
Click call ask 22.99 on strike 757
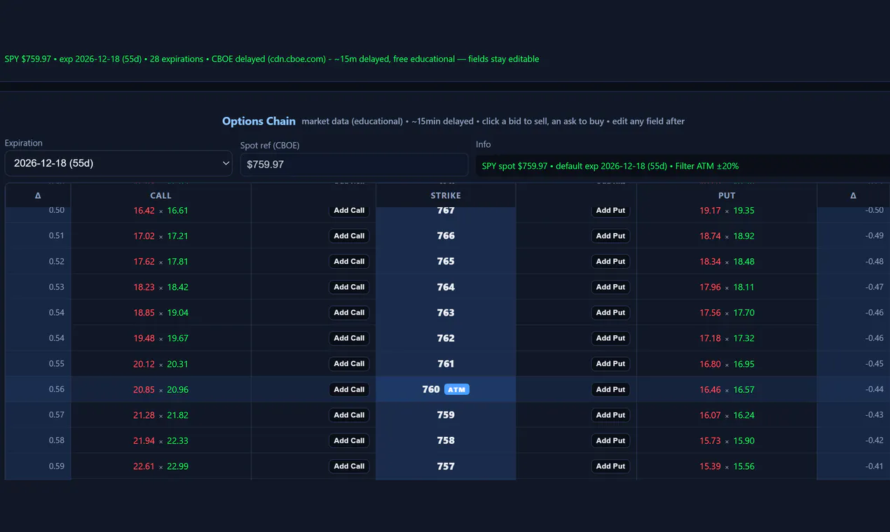point(178,466)
